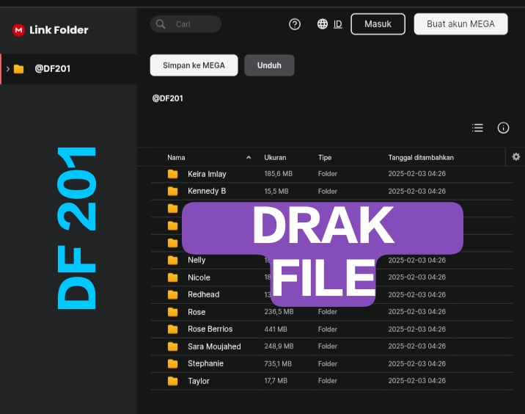The height and width of the screenshot is (414, 525).
Task: Click the Link Folder heading
Action: tap(59, 30)
